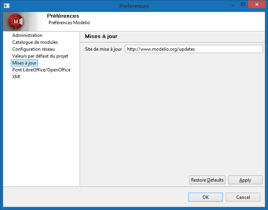Click the window icon in the title bar
Viewport: 268px width, 210px height.
7,6
